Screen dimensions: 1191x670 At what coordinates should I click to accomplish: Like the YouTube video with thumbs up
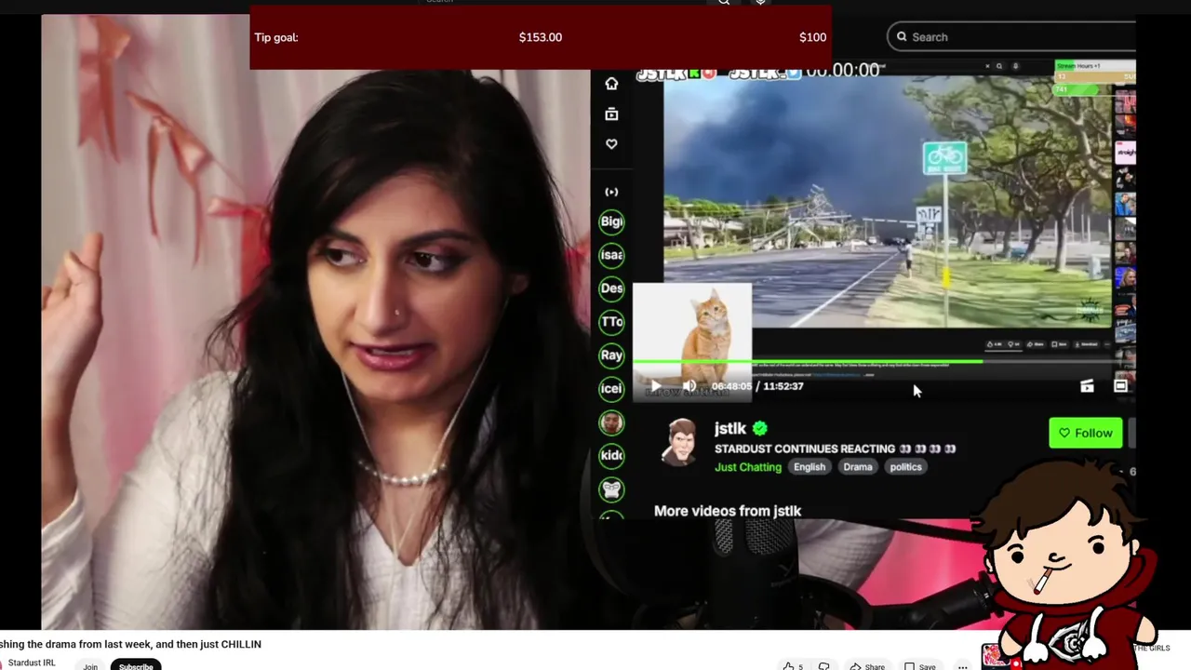point(793,666)
